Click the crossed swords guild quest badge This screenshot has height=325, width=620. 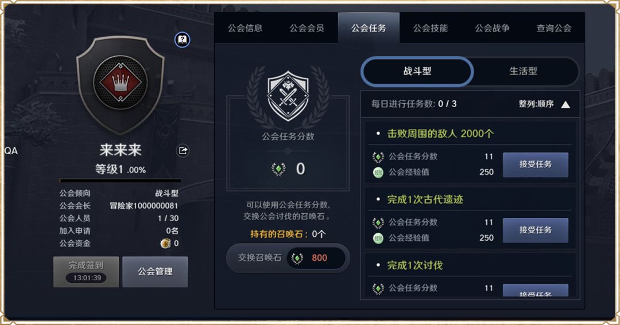(288, 95)
